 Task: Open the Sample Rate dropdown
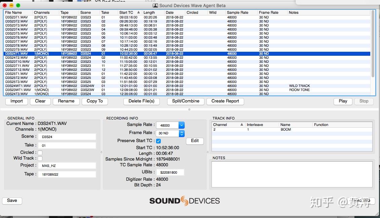point(182,125)
